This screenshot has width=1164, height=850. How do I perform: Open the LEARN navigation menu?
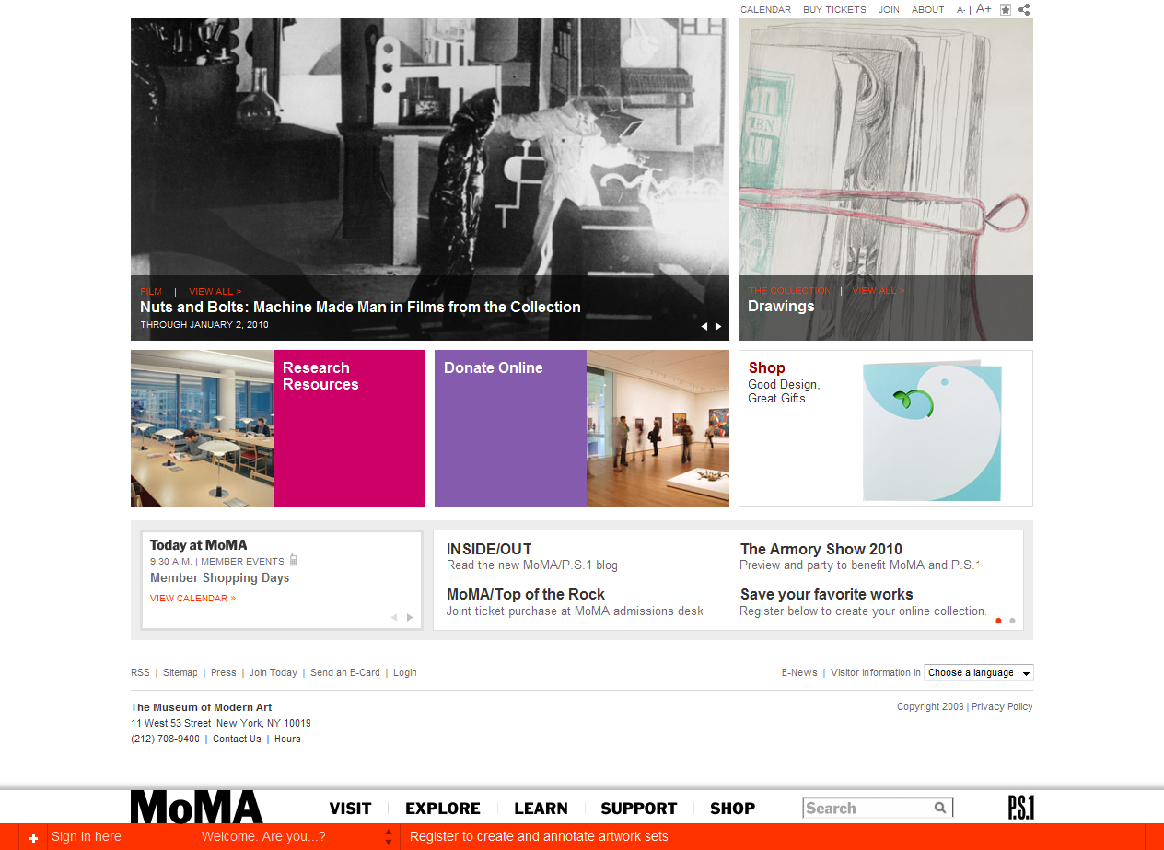541,809
